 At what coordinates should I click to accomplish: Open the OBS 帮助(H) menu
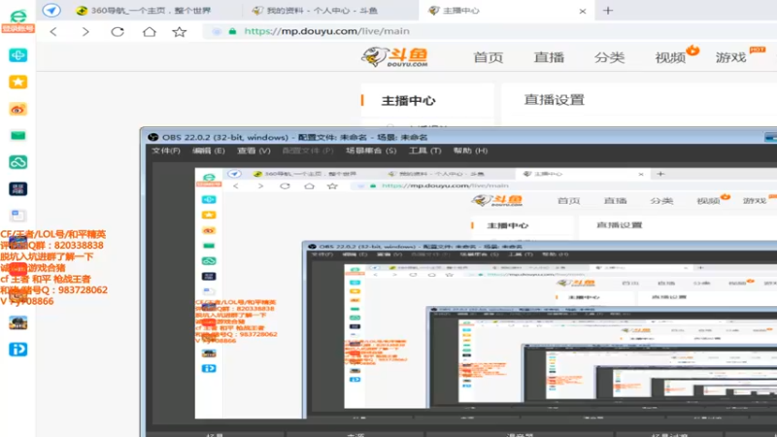pyautogui.click(x=470, y=151)
